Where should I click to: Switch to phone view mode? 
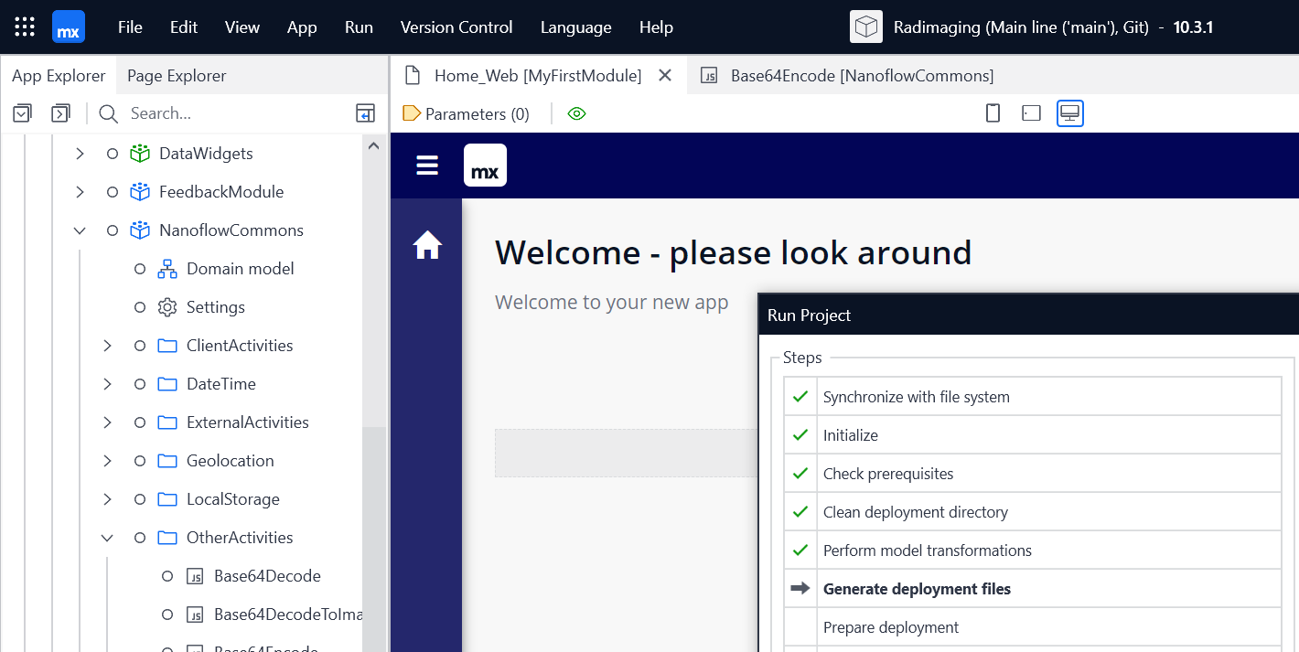(993, 113)
